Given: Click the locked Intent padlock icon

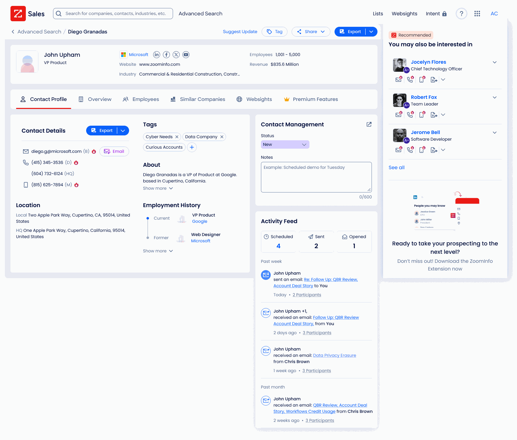Looking at the screenshot, I should tap(444, 14).
